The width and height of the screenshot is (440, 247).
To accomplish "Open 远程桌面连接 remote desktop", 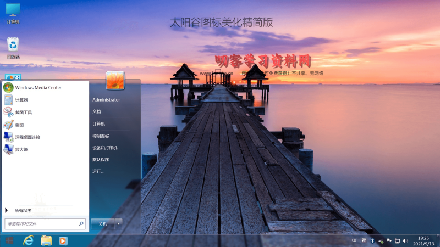I will coord(46,137).
